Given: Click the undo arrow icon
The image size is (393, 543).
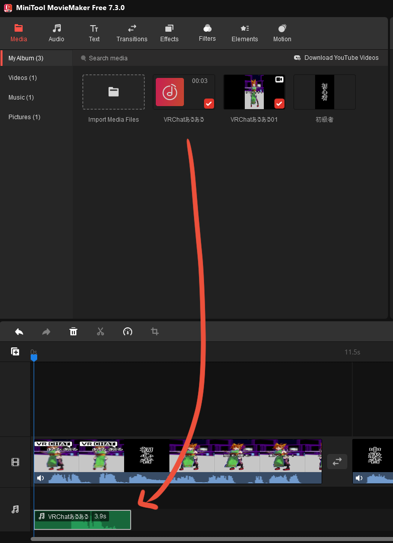Looking at the screenshot, I should (x=19, y=332).
